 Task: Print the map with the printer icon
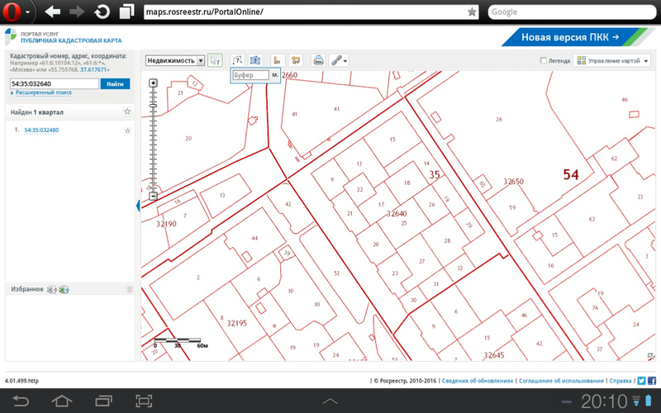[318, 60]
